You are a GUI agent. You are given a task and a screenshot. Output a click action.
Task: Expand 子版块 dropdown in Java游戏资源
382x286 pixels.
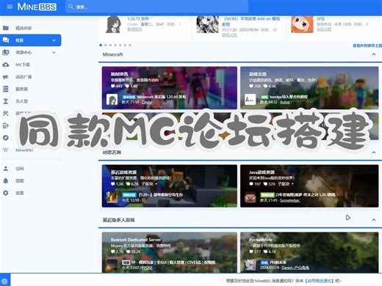click(286, 184)
